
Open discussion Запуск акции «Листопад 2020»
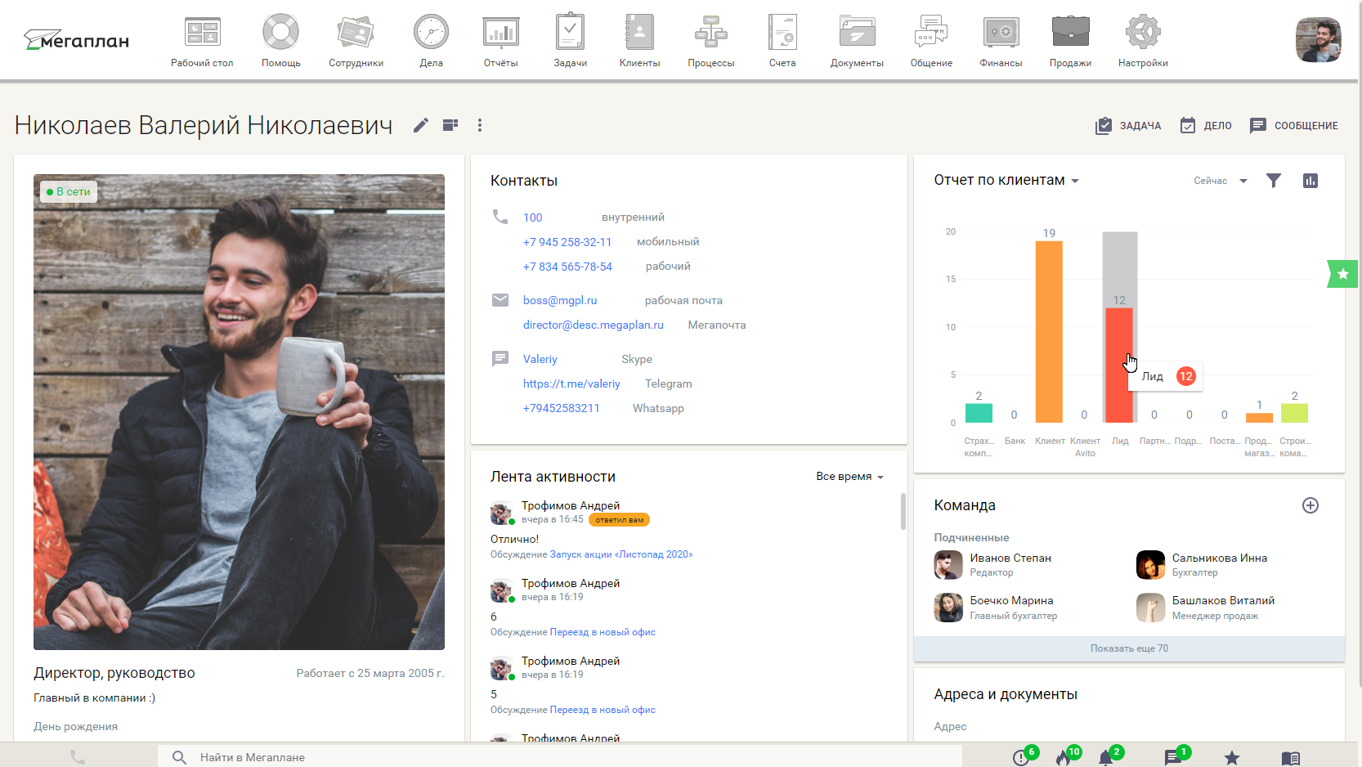click(x=621, y=554)
